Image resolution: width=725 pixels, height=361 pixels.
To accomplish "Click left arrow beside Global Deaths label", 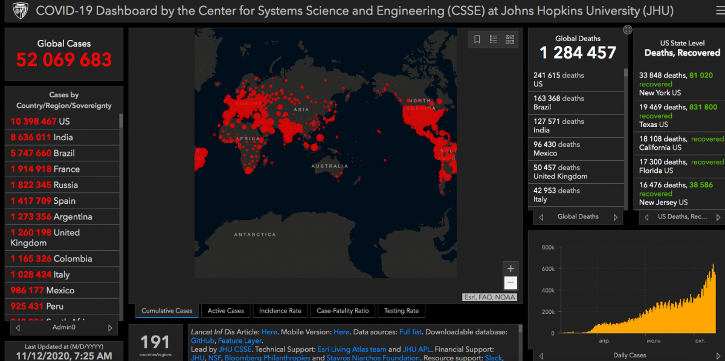I will click(541, 217).
